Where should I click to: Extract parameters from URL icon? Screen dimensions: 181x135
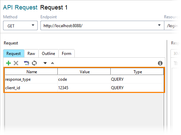[x=26, y=63]
